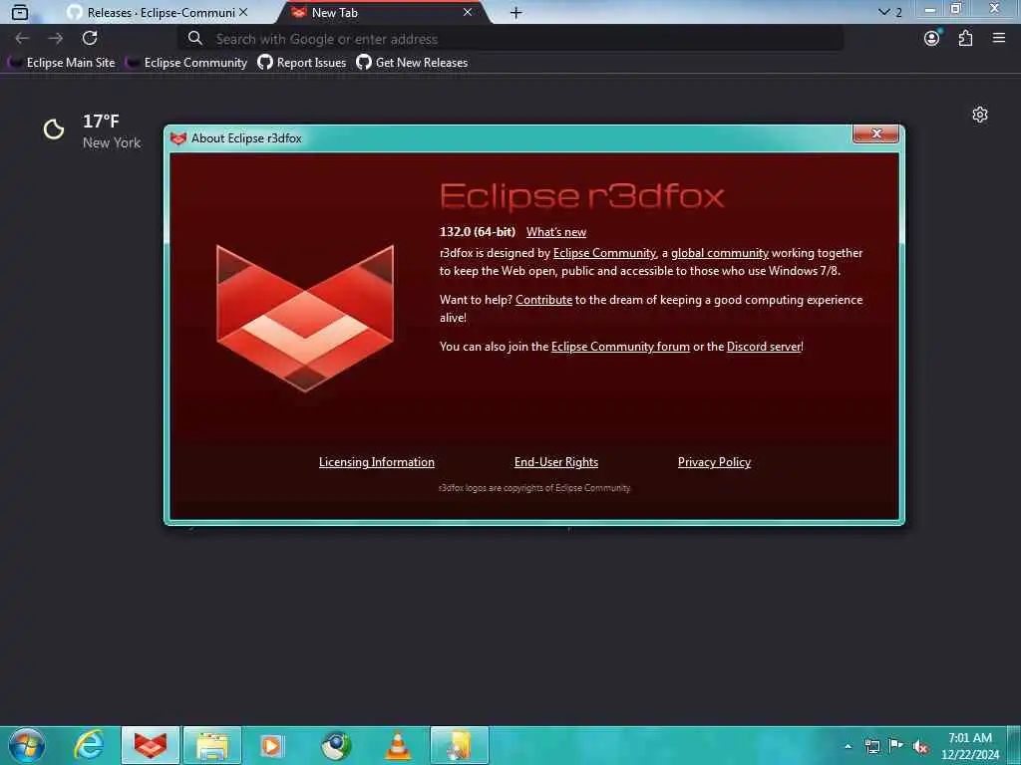The height and width of the screenshot is (765, 1021).
Task: Open the Extensions puzzle icon
Action: pyautogui.click(x=965, y=39)
